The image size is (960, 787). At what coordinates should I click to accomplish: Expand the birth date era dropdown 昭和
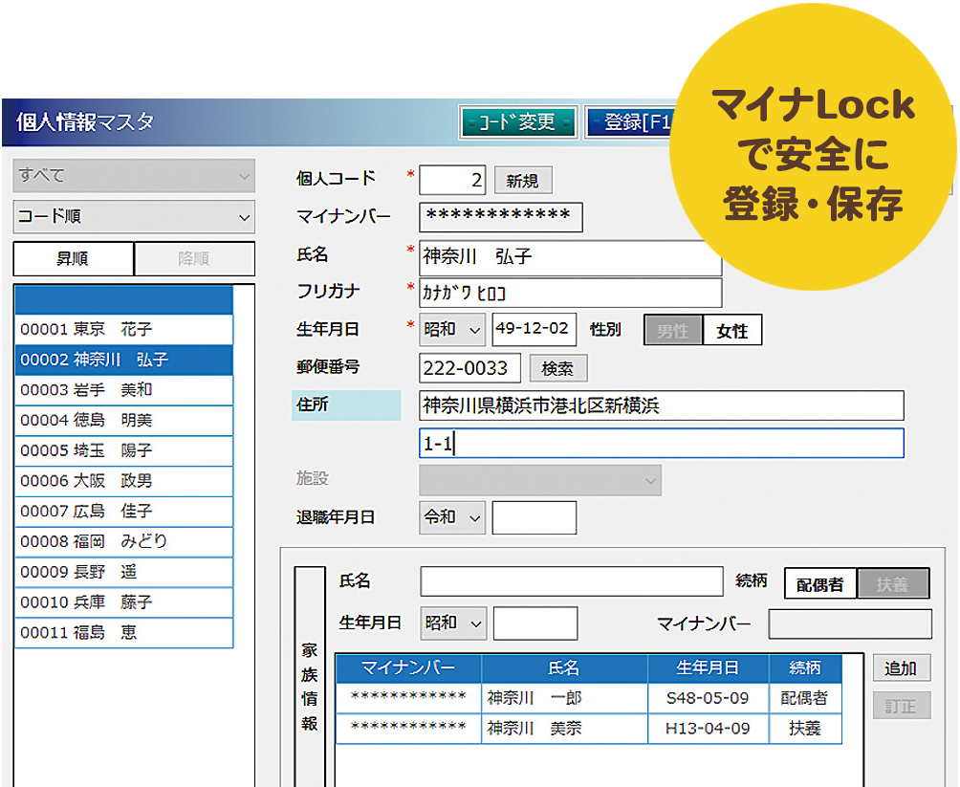[453, 329]
